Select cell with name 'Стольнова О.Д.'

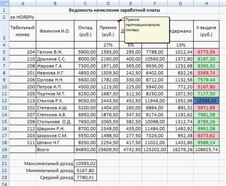point(55,122)
